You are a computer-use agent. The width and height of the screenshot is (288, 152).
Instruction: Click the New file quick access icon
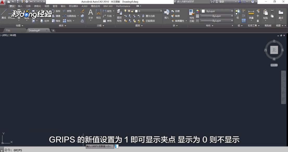pyautogui.click(x=9, y=2)
